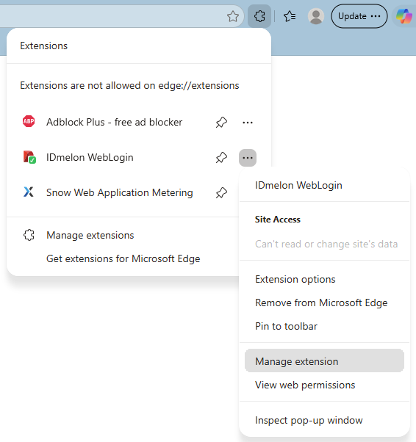This screenshot has width=416, height=442.
Task: Pin Adblock Plus to the toolbar
Action: [221, 123]
